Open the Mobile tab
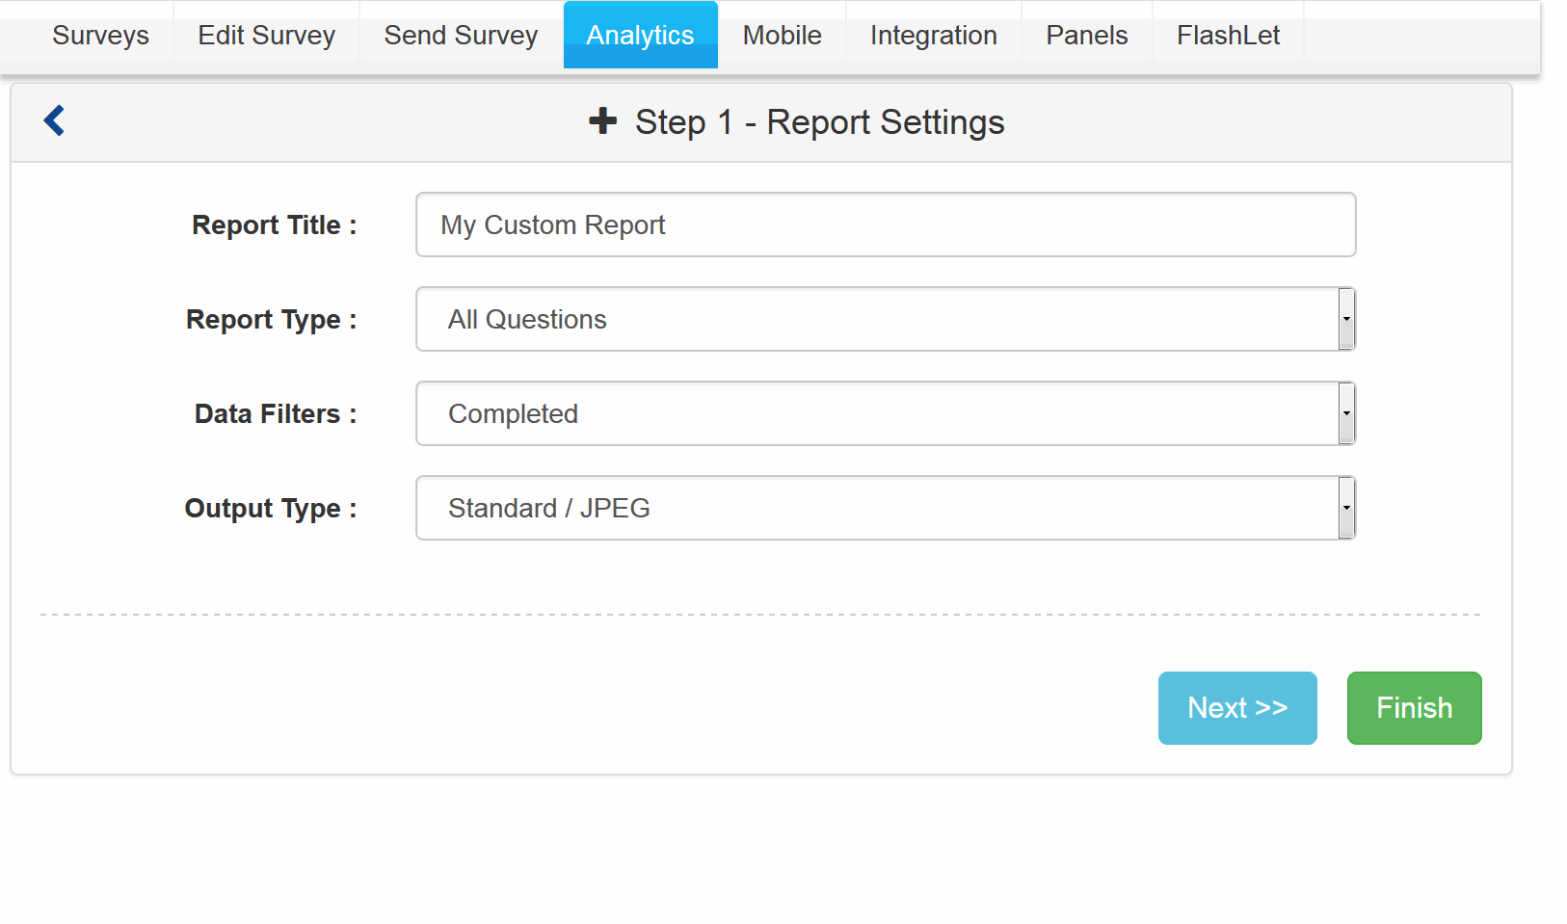 coord(782,35)
